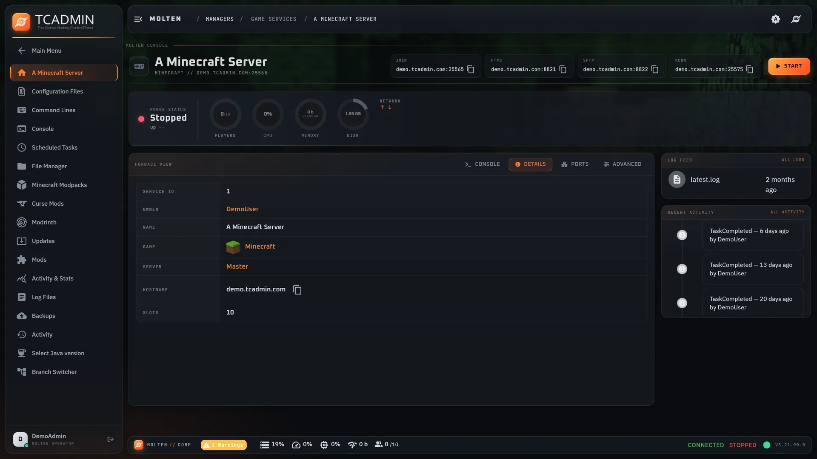
Task: Copy the JOIN address demo.tcadmin.com:25565
Action: click(x=471, y=69)
